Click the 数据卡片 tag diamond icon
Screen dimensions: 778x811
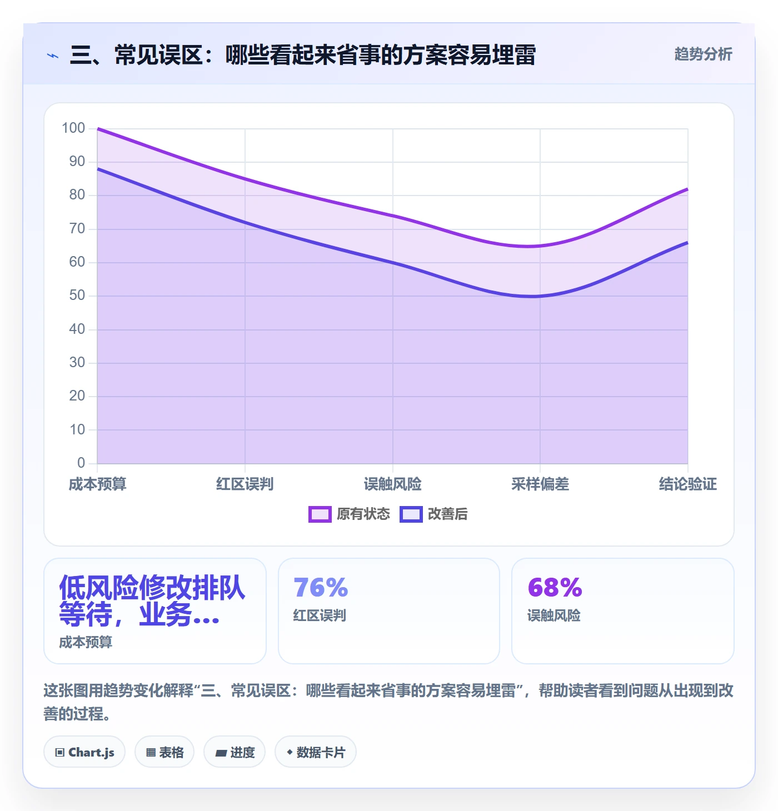290,752
